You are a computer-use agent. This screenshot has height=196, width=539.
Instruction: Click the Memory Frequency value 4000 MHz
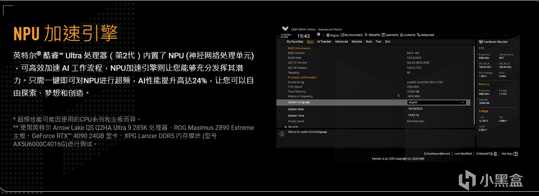[414, 96]
